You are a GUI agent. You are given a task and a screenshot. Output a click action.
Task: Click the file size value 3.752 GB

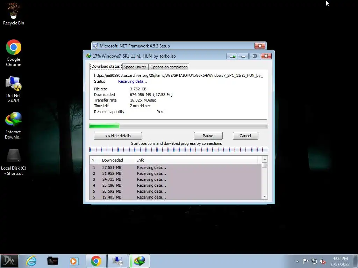click(x=138, y=89)
